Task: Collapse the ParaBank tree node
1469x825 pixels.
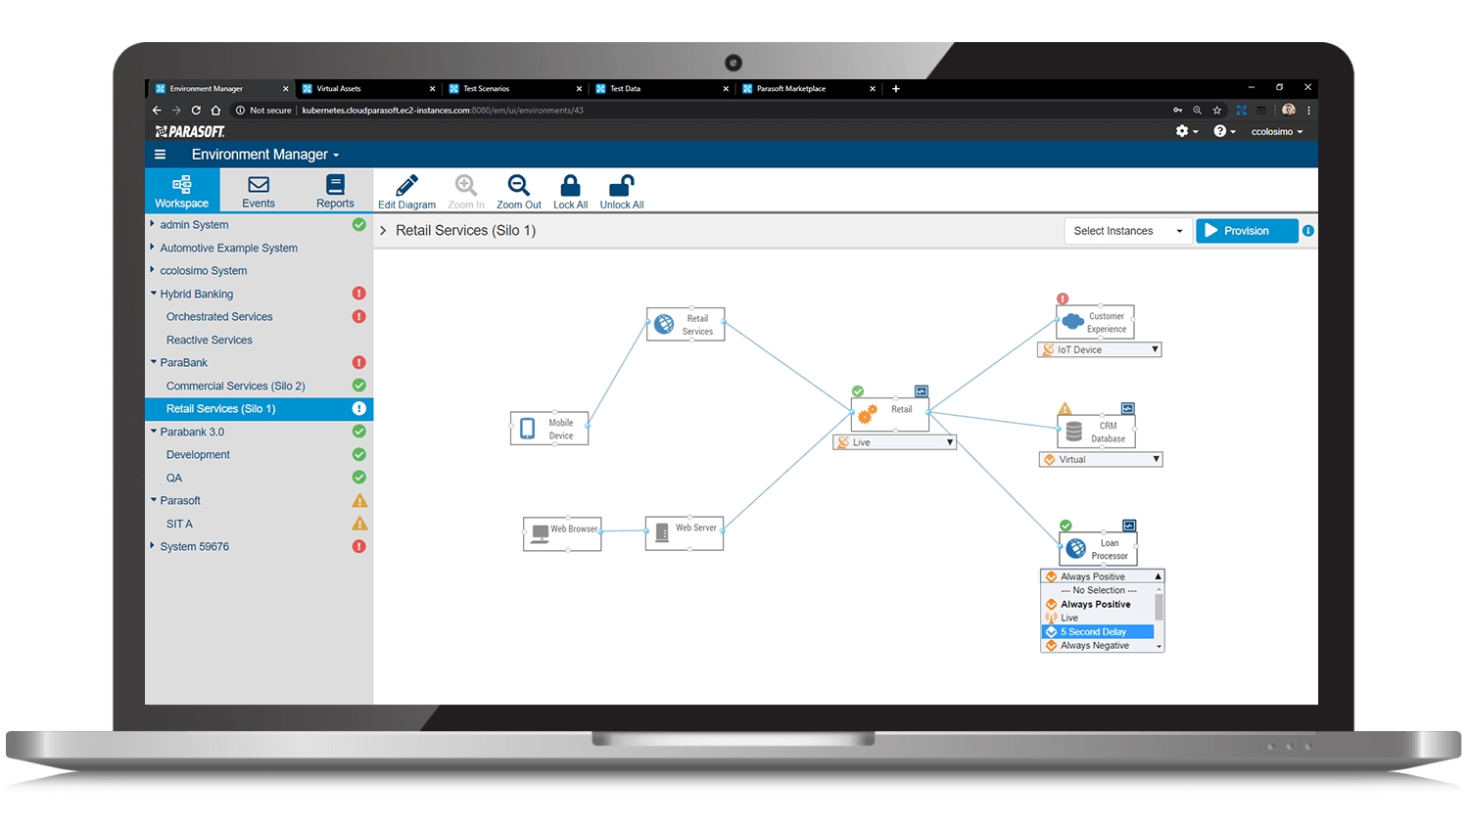Action: click(154, 362)
